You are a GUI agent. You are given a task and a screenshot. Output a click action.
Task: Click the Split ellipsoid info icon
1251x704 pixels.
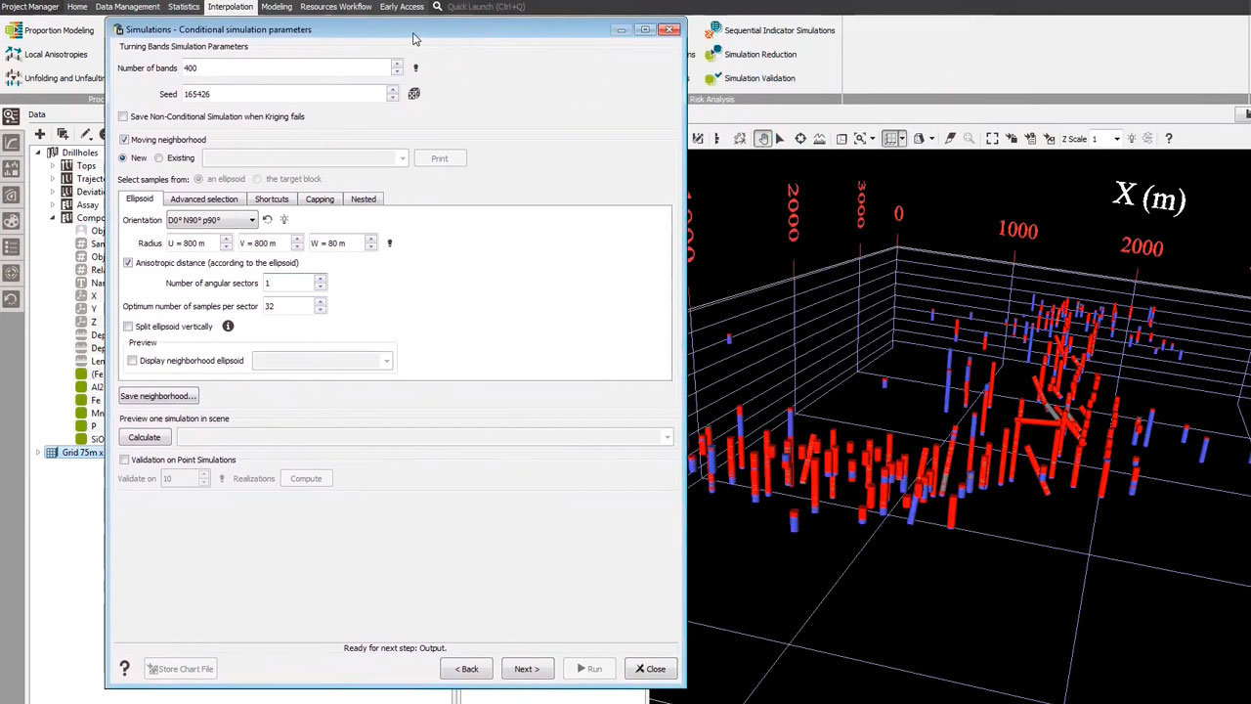tap(228, 327)
